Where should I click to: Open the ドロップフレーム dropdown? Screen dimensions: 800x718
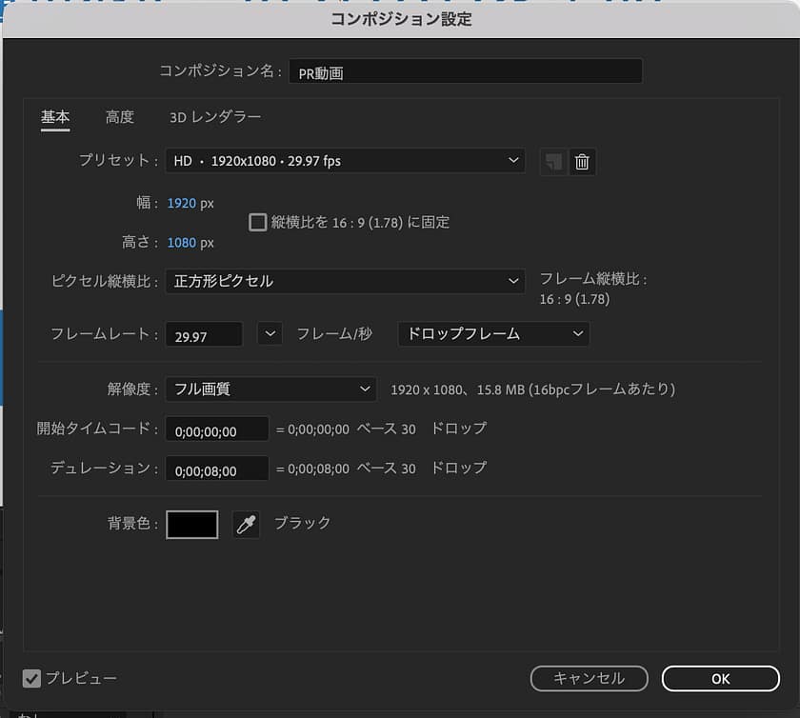point(493,334)
